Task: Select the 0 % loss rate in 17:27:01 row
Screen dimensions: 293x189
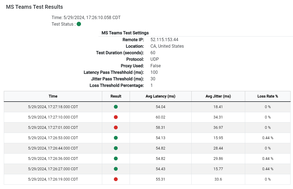Action: click(x=268, y=127)
